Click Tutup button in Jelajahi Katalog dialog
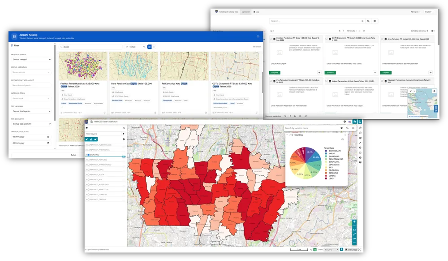448x261 pixels. (x=73, y=155)
